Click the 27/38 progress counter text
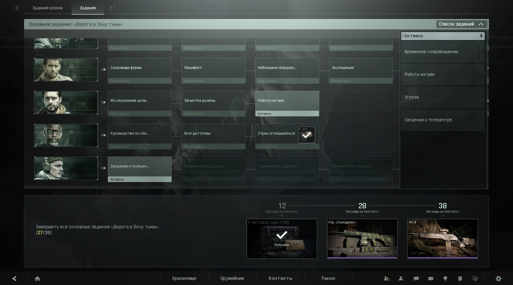513x285 pixels. pos(44,233)
